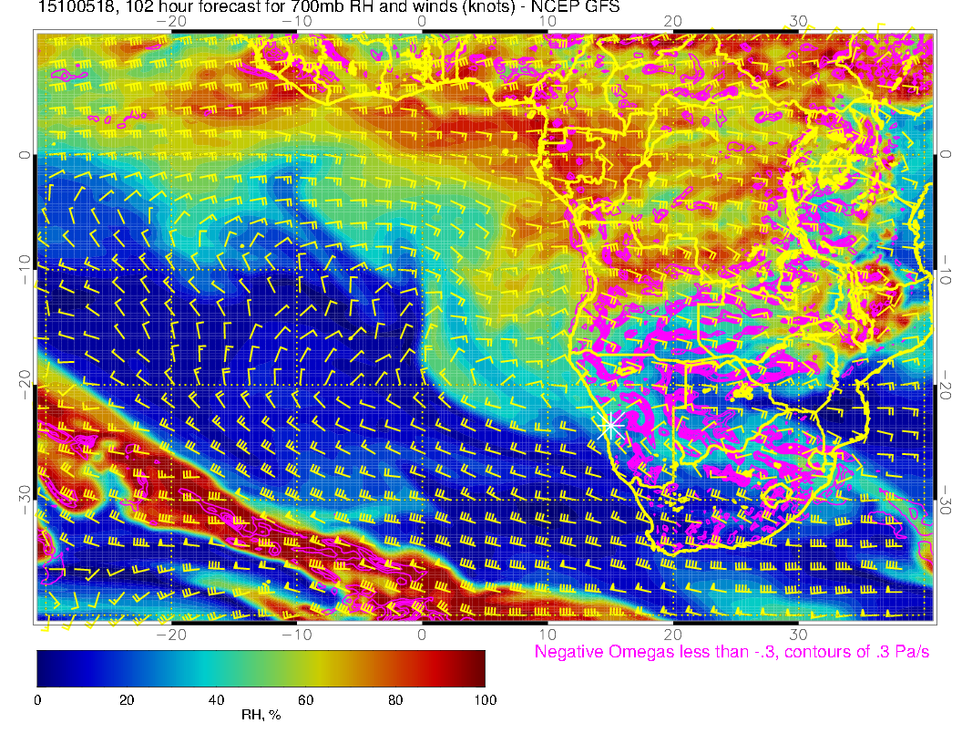Click the '0' latitude label on the right axis
962x744 pixels.
point(945,154)
